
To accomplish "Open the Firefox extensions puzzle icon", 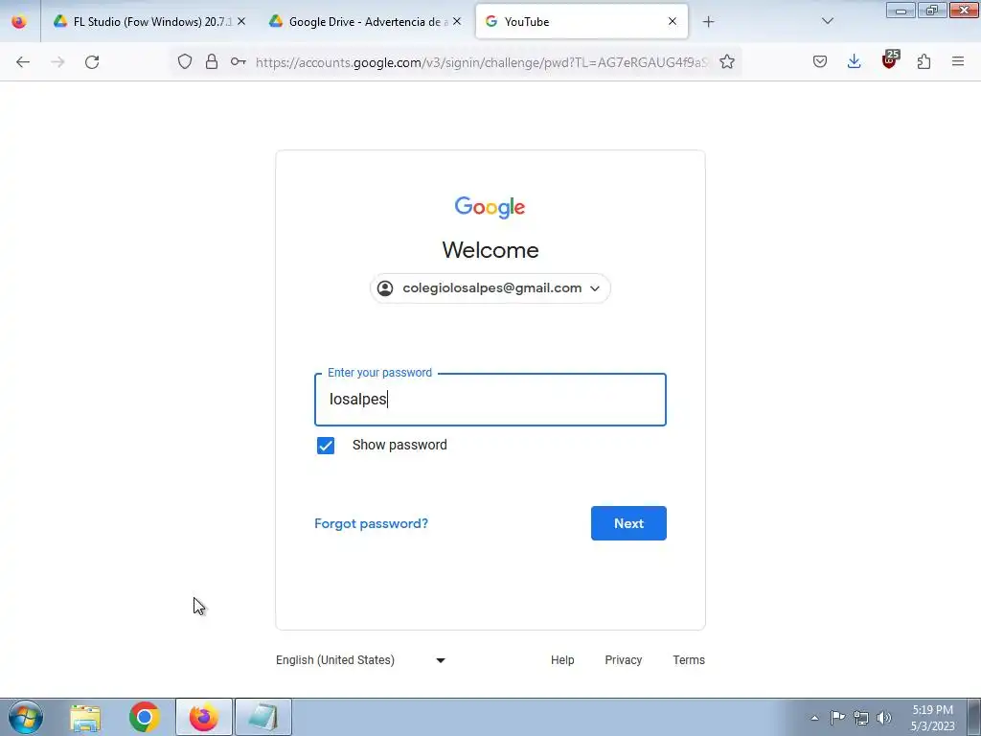I will point(924,61).
